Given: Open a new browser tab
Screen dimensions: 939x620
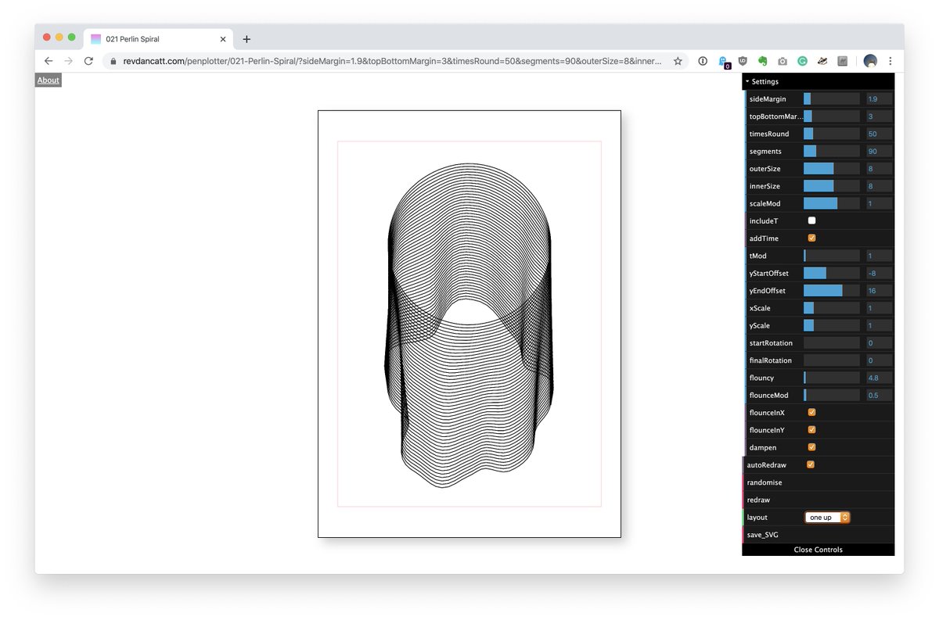Looking at the screenshot, I should 246,39.
